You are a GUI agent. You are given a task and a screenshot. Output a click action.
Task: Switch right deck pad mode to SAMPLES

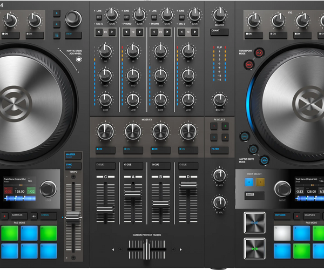(x=312, y=217)
